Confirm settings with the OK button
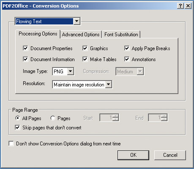Viewport: 194px width, 169px height. 133,155
